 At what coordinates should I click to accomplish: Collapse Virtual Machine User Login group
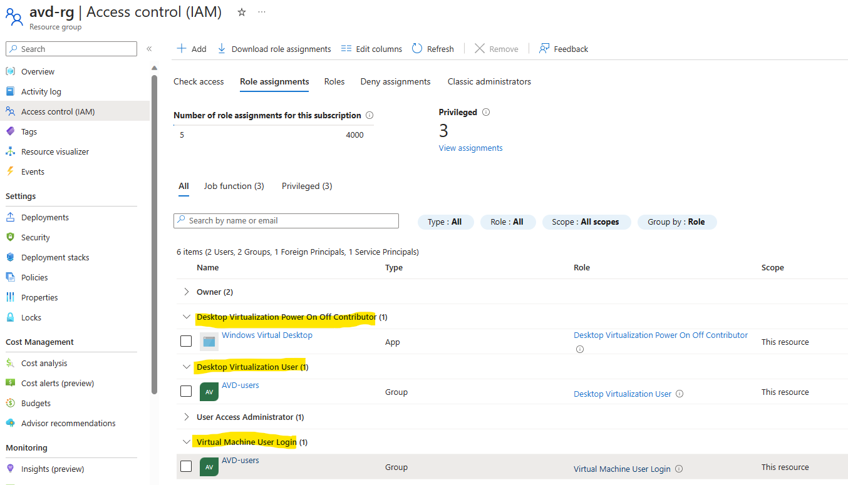[x=186, y=442]
